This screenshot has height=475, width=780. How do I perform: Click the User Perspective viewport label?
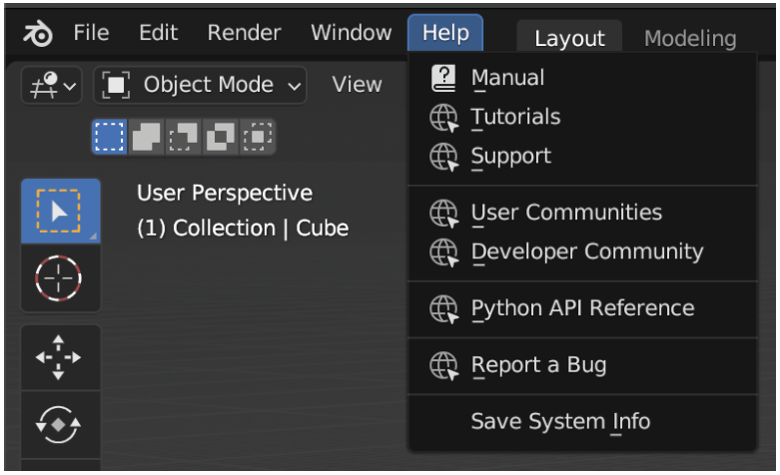click(225, 193)
